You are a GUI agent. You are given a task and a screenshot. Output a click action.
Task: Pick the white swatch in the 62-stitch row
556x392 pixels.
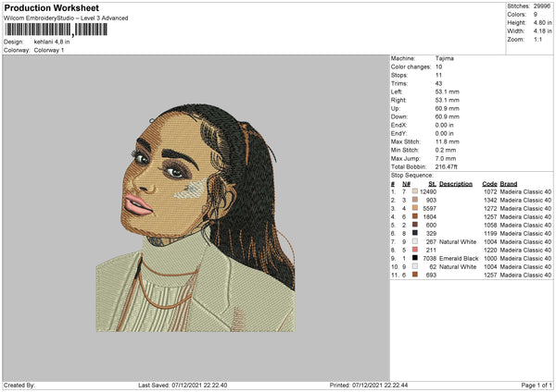[x=414, y=266]
